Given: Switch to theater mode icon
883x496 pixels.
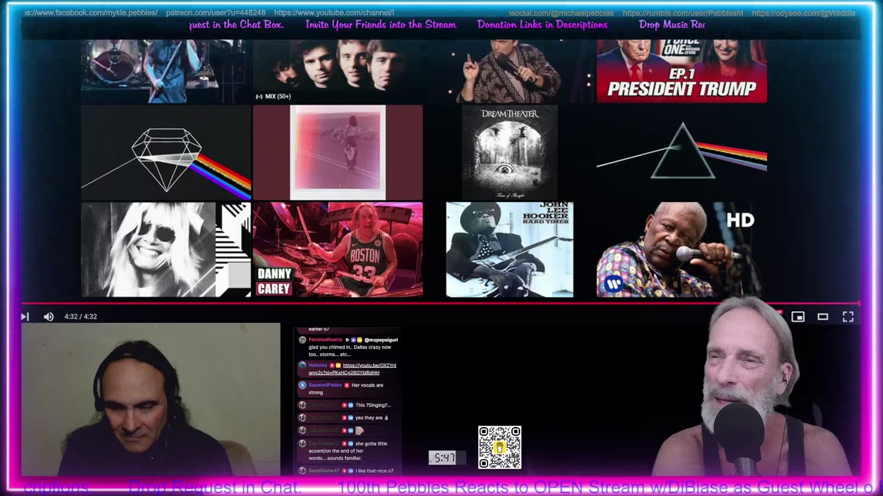Looking at the screenshot, I should click(x=823, y=316).
